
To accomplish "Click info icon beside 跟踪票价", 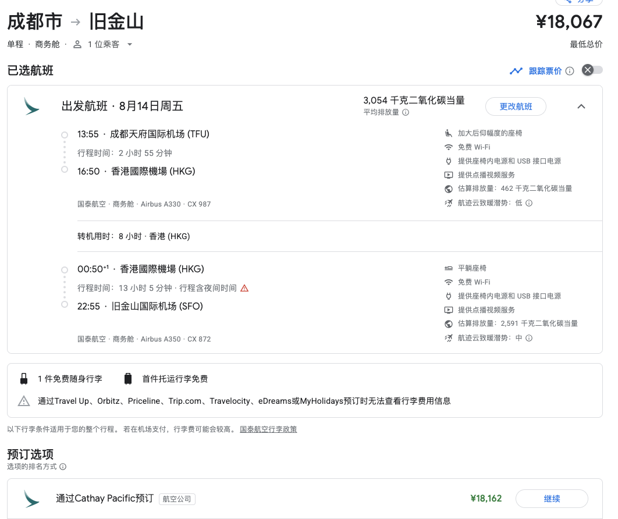I will tap(570, 71).
